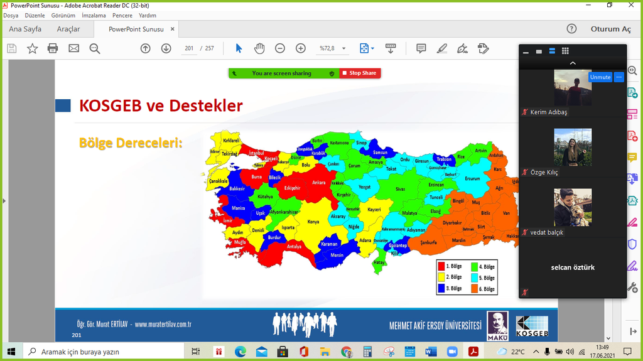Click the stamp tool icon in toolbar
The height and width of the screenshot is (361, 643).
pos(484,48)
